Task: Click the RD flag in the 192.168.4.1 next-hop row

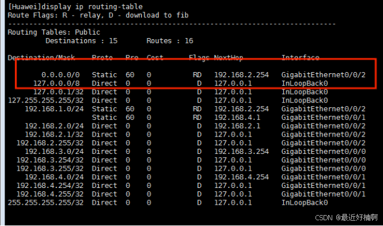Action: click(197, 118)
